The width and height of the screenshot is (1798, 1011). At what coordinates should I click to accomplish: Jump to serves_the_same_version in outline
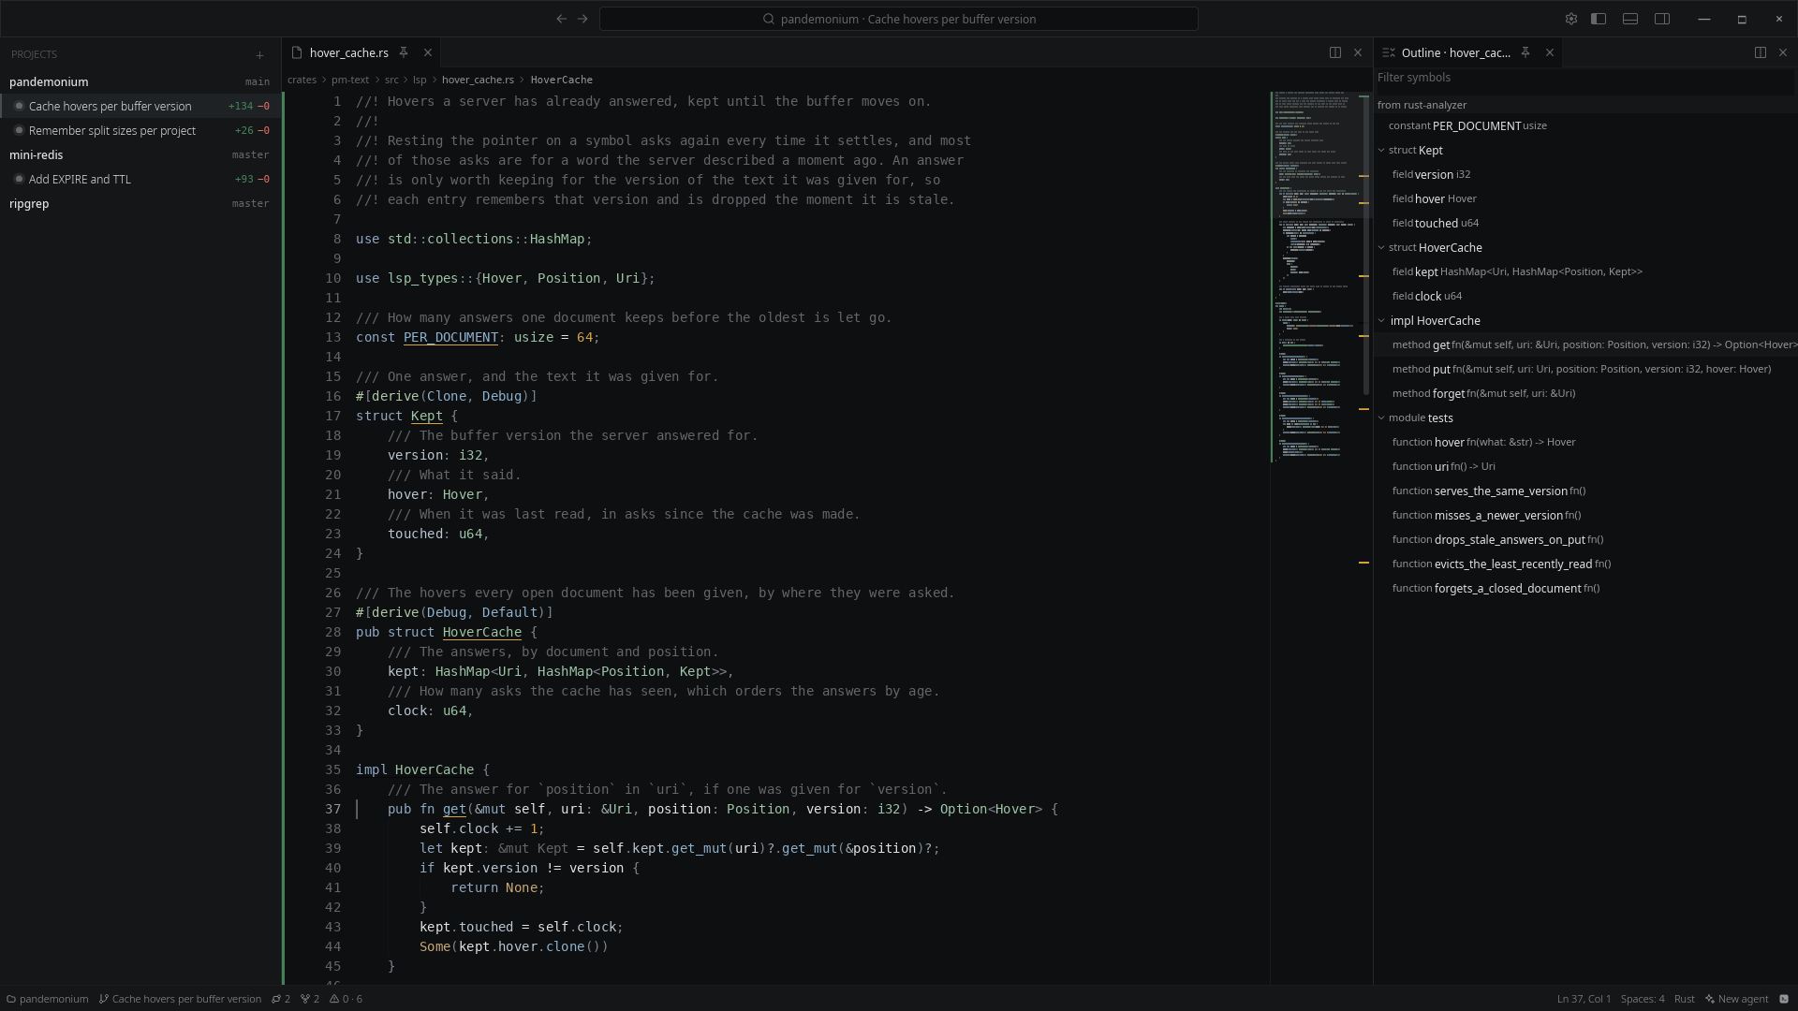1584,491
